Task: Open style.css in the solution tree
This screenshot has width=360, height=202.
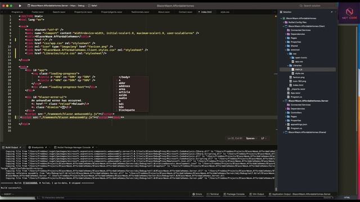Action: (x=299, y=74)
